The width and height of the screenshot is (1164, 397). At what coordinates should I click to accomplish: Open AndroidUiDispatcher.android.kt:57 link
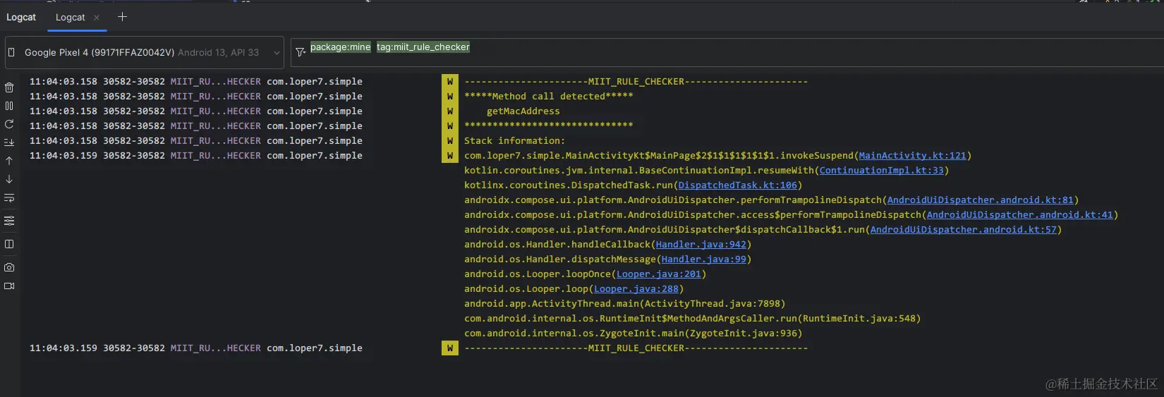(x=963, y=229)
